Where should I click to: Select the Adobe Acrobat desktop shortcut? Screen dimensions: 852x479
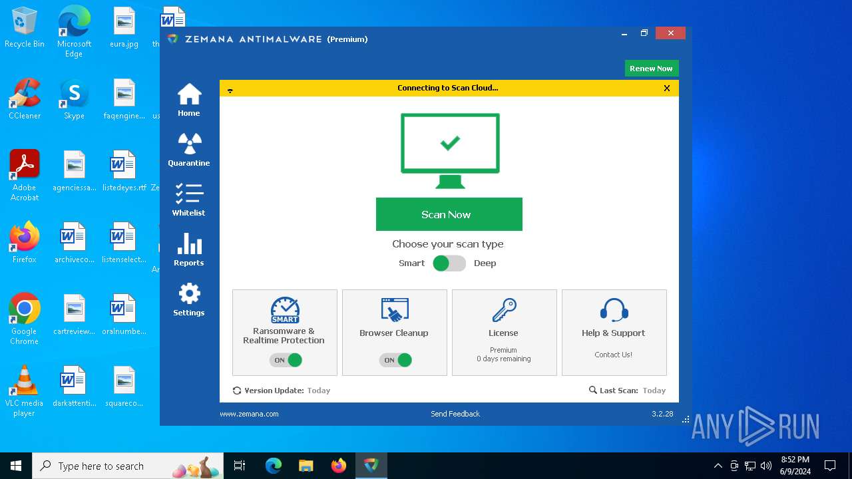25,175
